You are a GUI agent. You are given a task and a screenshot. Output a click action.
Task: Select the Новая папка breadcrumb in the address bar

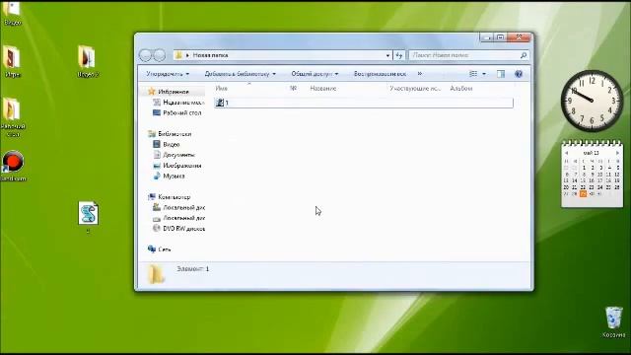click(x=210, y=55)
